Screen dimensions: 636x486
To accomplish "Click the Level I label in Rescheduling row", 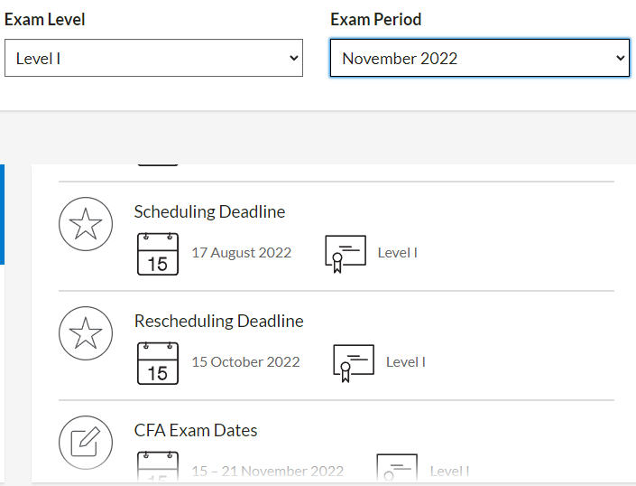I will tap(405, 362).
